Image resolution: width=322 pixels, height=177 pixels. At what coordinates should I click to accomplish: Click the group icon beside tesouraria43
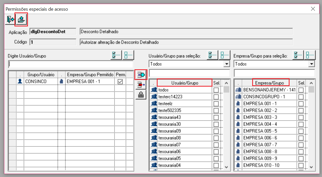(154, 117)
